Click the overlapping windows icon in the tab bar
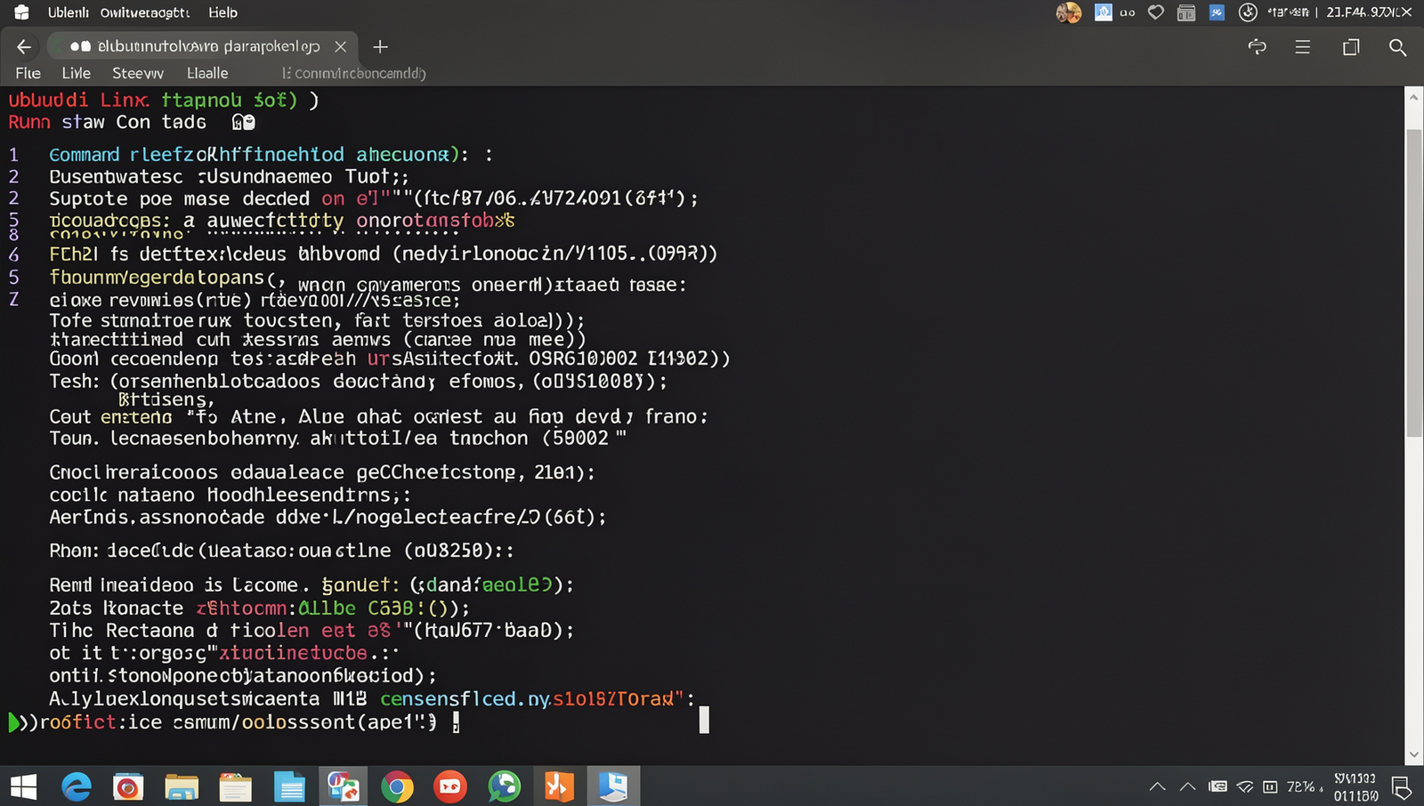This screenshot has width=1424, height=806. (1351, 47)
